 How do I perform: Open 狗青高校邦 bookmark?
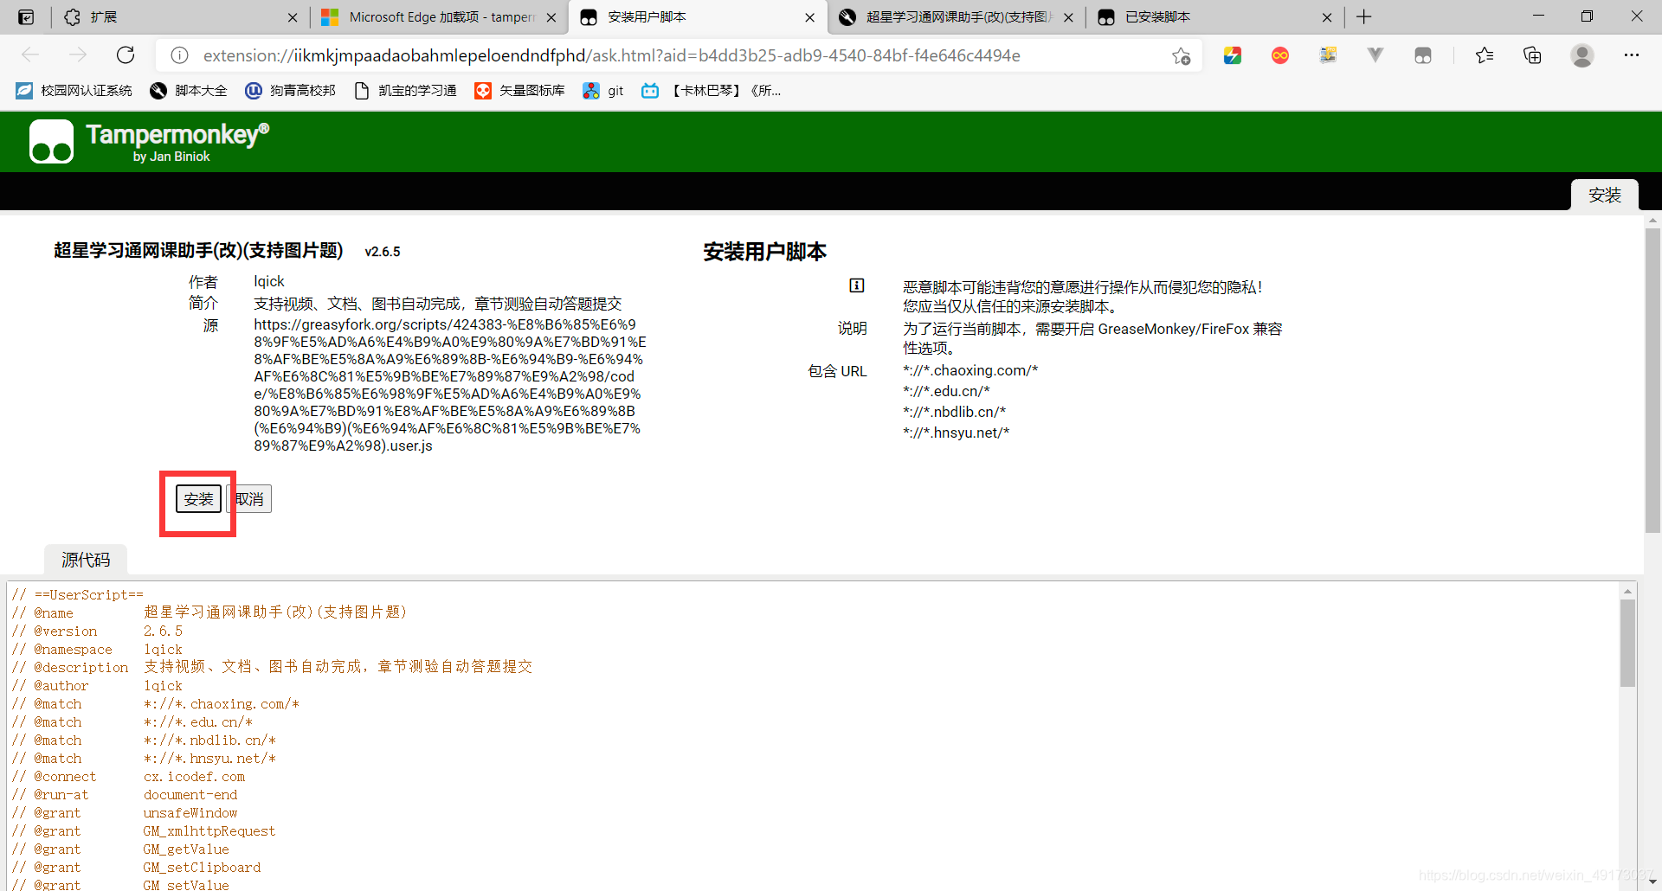[x=291, y=91]
